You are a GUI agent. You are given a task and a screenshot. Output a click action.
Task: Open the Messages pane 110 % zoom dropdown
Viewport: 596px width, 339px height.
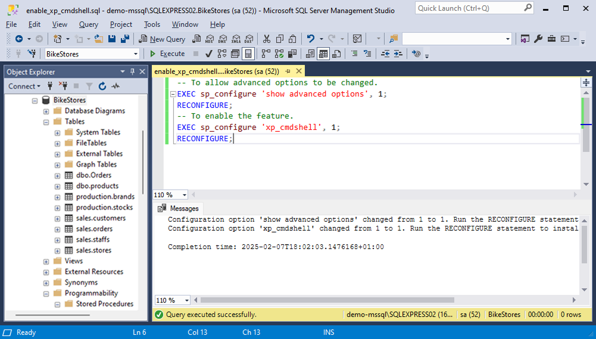pyautogui.click(x=186, y=300)
